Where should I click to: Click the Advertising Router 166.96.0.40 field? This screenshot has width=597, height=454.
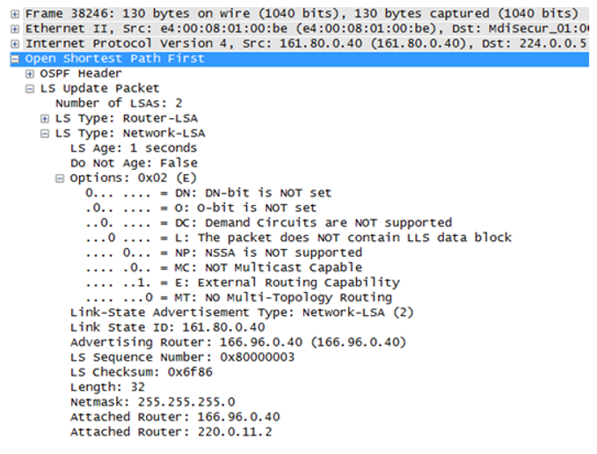pos(238,342)
